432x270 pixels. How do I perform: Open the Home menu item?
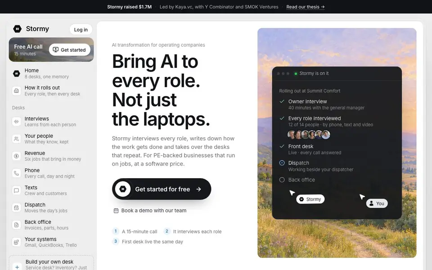[51, 73]
